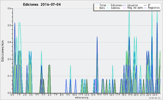Click the '15 h' x-axis label
The width and height of the screenshot is (163, 100).
click(x=105, y=95)
